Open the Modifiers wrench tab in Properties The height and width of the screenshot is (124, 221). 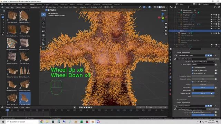point(170,77)
